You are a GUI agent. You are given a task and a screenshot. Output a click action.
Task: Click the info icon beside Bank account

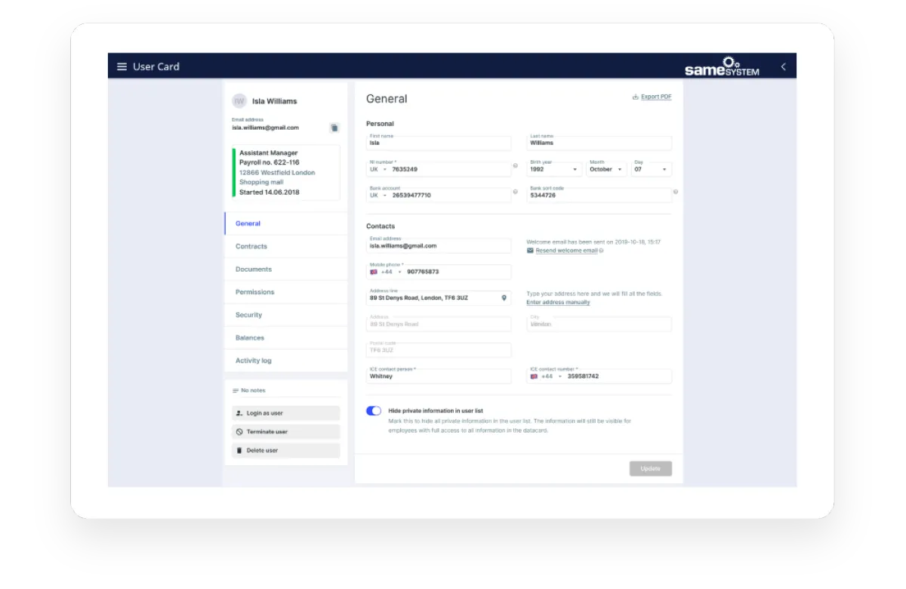516,192
